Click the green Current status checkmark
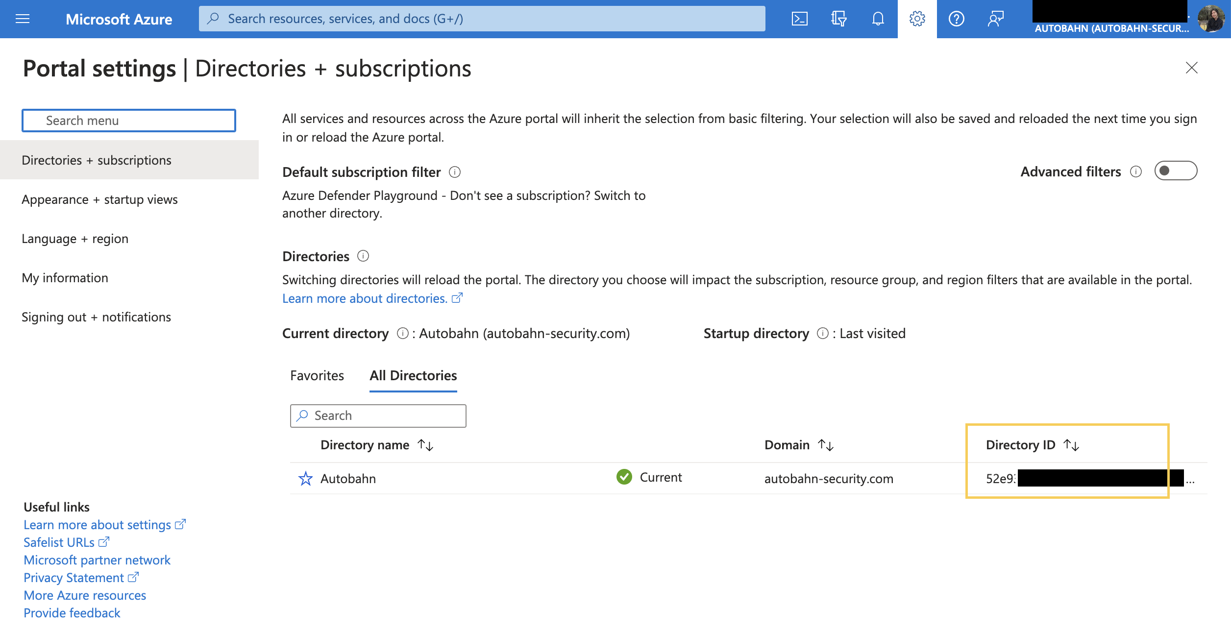 pos(624,477)
